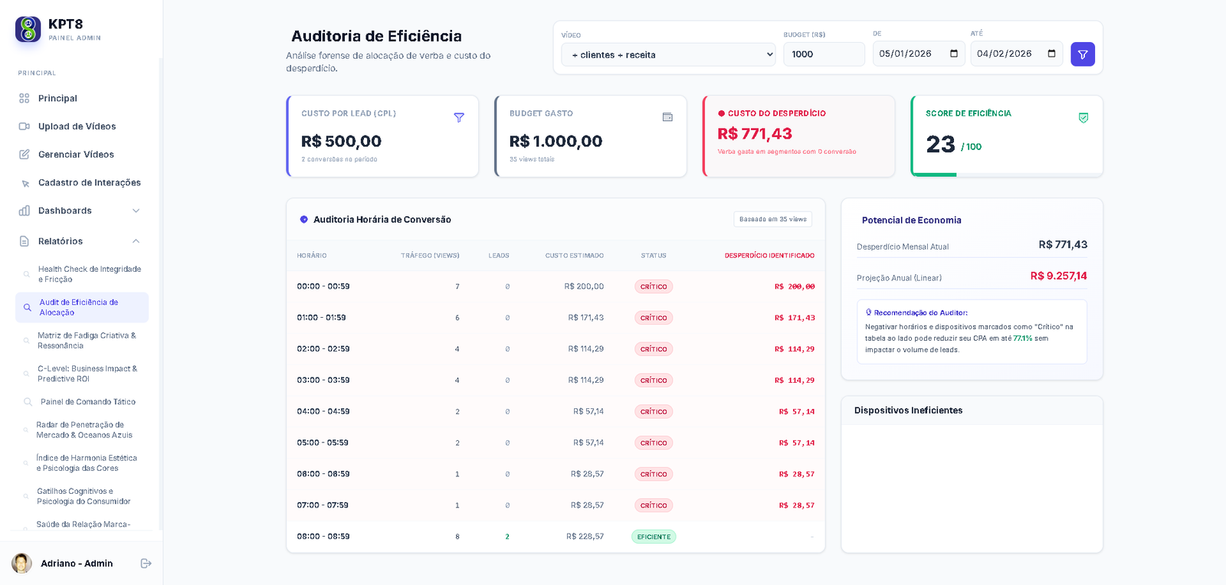Open Health Check de Integridade e Fricção report
Viewport: 1226px width, 585px height.
click(x=89, y=274)
